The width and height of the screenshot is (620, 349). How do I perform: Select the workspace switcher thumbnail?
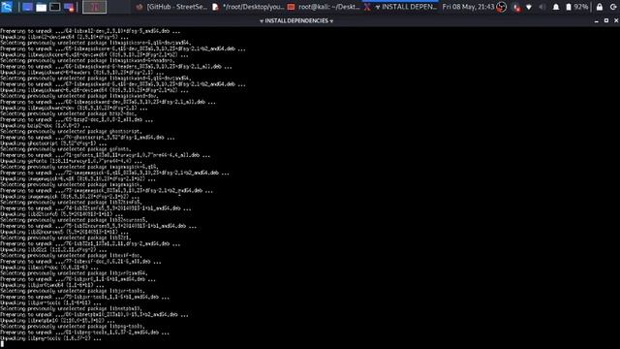pos(95,7)
